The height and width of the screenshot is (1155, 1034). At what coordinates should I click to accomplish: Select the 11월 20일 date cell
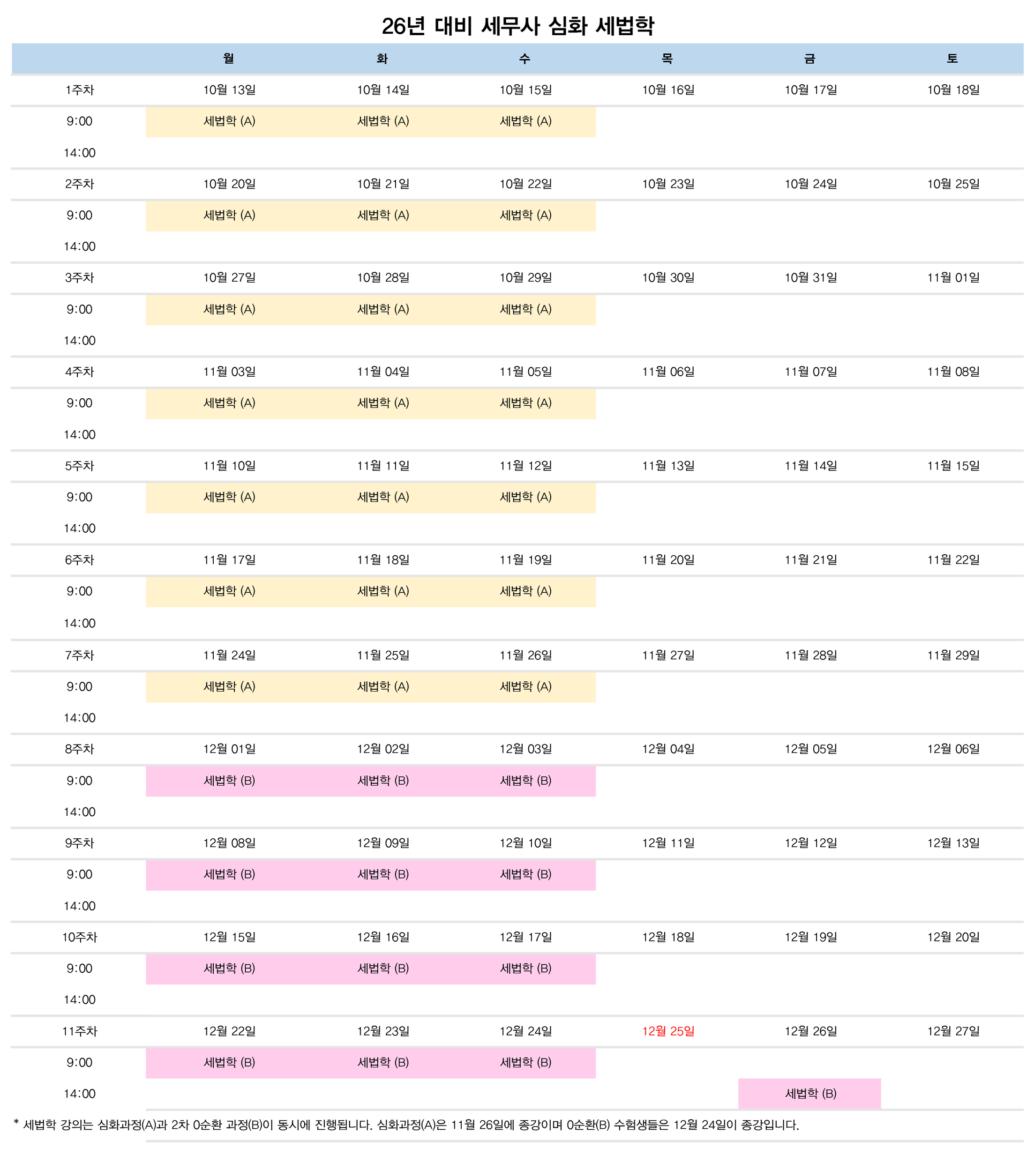pyautogui.click(x=668, y=560)
